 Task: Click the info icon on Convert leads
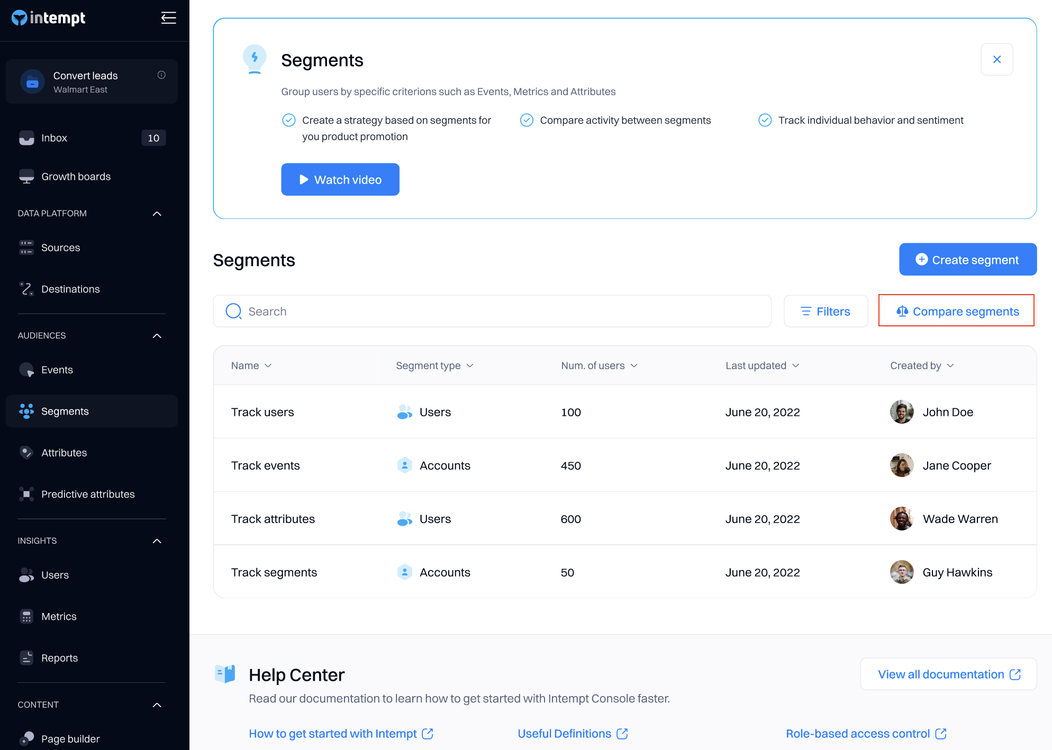click(161, 75)
